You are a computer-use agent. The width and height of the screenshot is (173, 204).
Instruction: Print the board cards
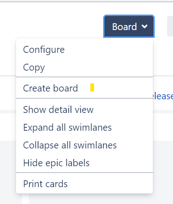click(84, 184)
